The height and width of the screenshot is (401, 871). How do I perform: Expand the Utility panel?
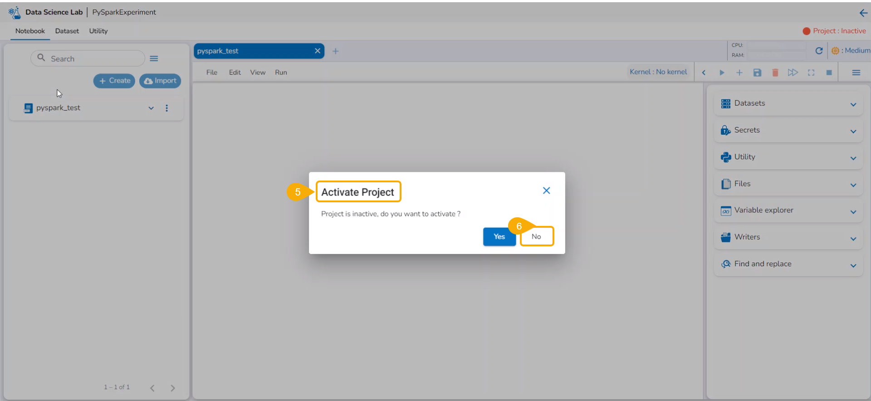[853, 158]
